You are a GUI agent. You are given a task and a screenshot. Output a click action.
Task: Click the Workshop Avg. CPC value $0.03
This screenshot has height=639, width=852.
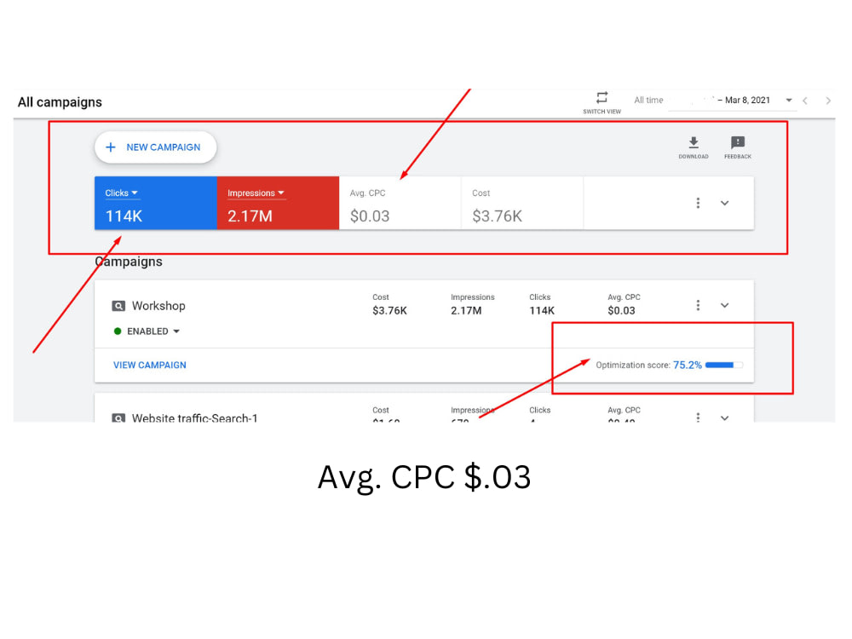tap(621, 311)
